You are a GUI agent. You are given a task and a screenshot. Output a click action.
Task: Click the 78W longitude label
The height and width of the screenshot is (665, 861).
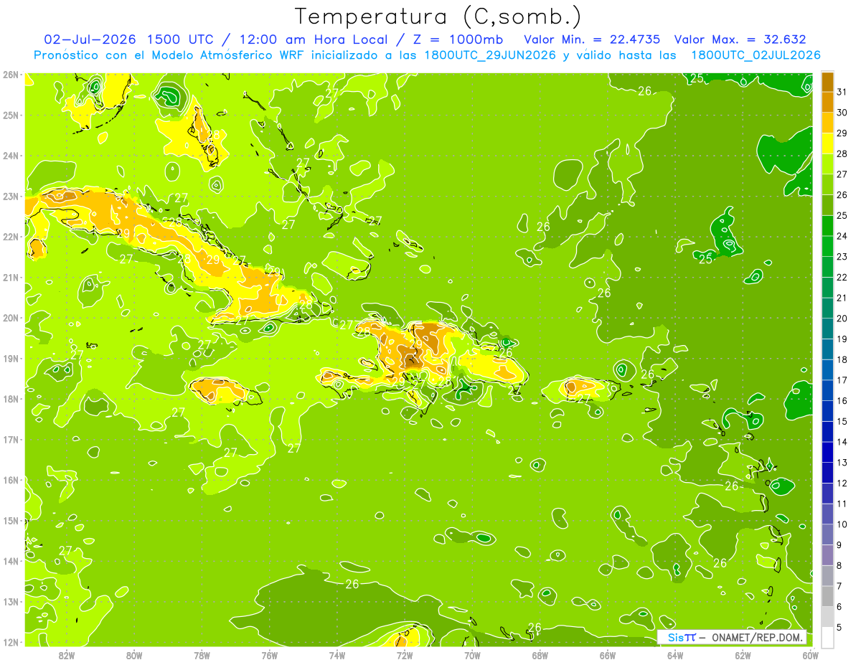pyautogui.click(x=202, y=655)
